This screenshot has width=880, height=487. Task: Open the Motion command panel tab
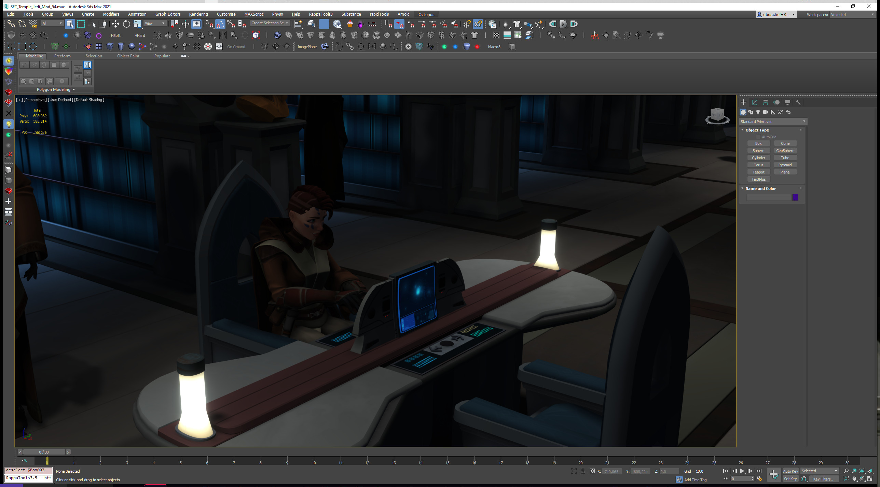tap(776, 102)
